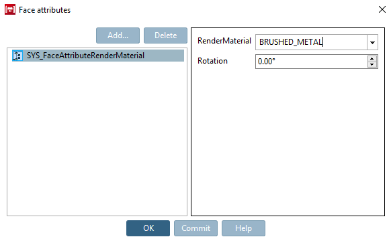
Task: Click into the BRUSHED_METAL text field
Action: [x=311, y=42]
